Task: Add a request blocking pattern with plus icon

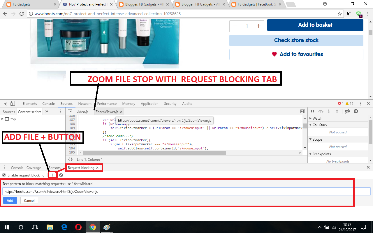Action: pyautogui.click(x=53, y=175)
